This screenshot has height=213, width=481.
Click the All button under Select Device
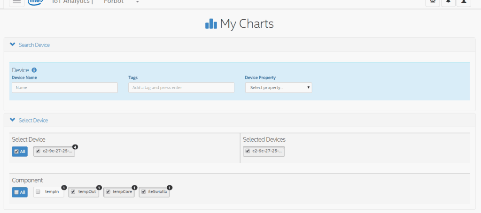(20, 151)
